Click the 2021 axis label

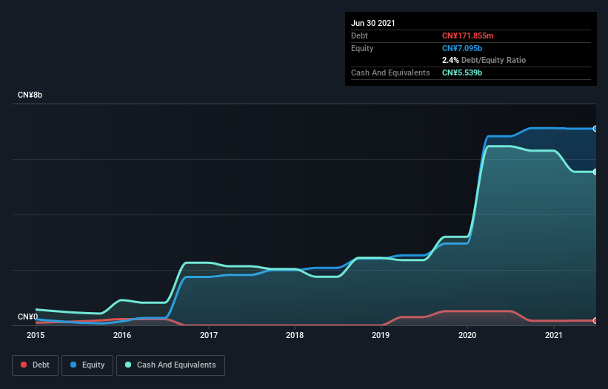coord(554,335)
